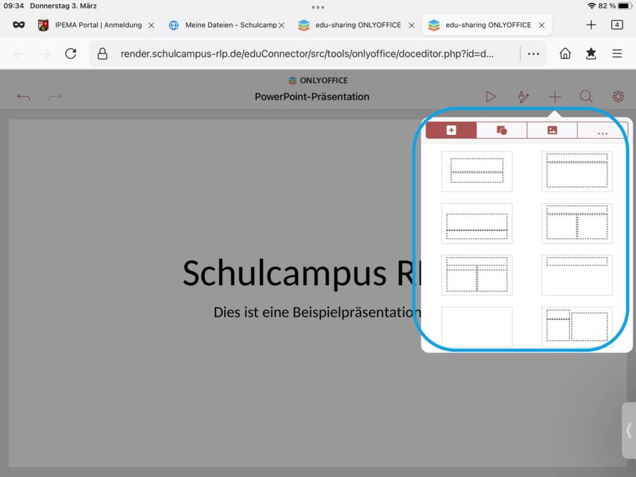This screenshot has height=477, width=636.
Task: Redo the last undone action
Action: (x=55, y=96)
